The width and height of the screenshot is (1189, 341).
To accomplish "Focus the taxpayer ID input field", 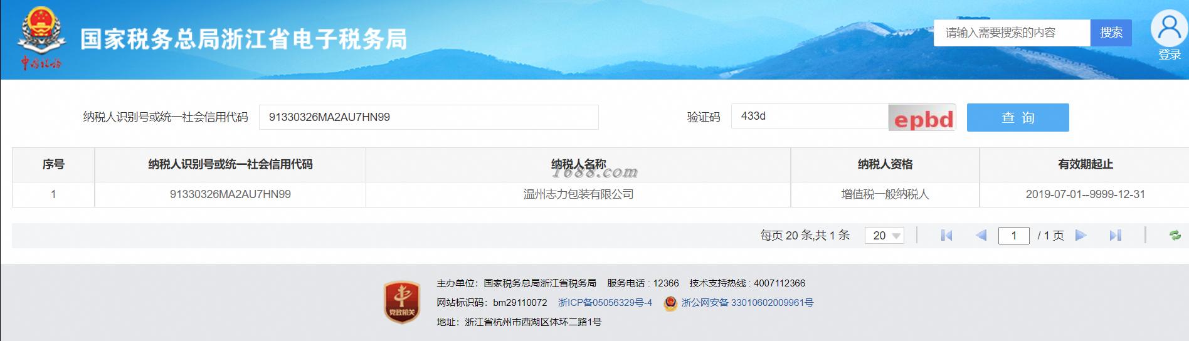I will pyautogui.click(x=429, y=117).
